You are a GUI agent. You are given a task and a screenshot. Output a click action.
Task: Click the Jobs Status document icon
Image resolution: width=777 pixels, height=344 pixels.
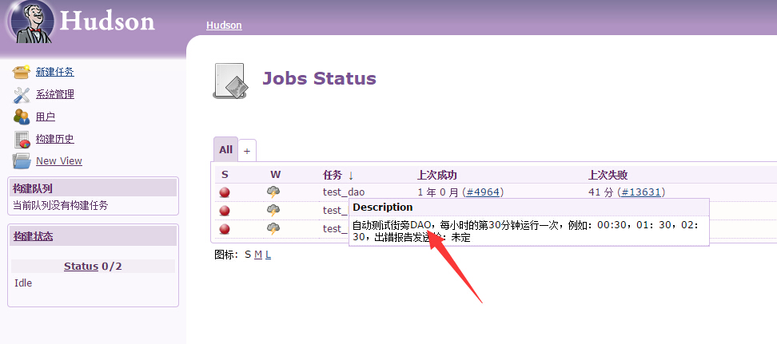click(230, 81)
